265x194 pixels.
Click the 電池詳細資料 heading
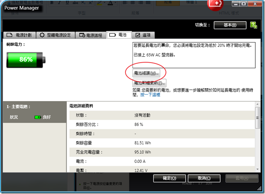[81, 106]
